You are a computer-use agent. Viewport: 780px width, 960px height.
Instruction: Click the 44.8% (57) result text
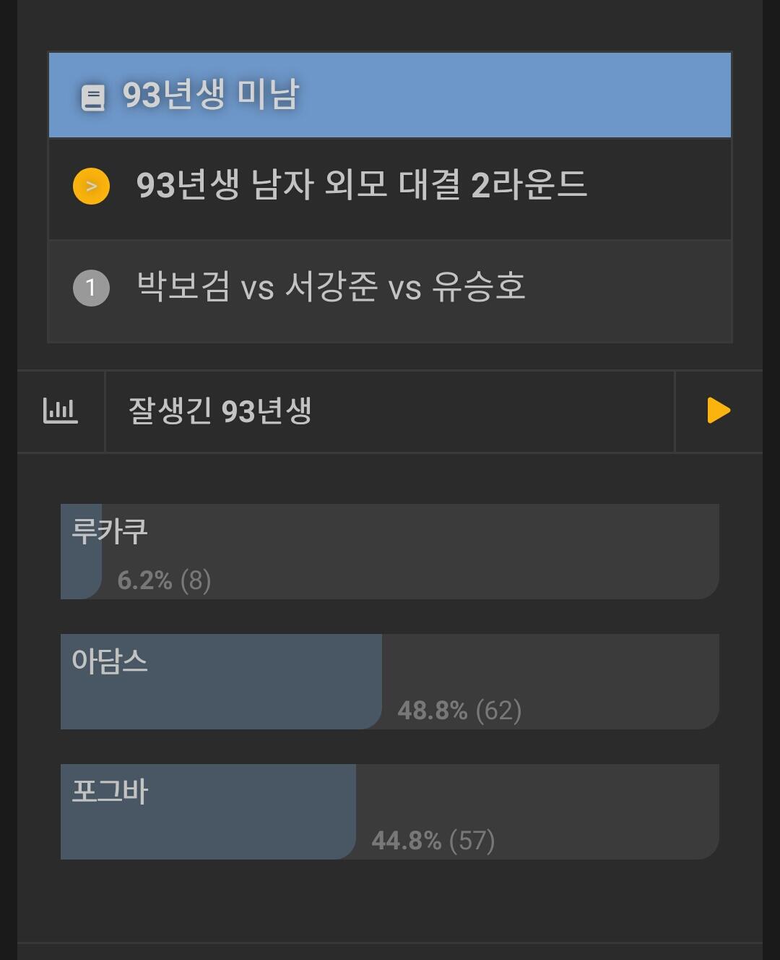[x=433, y=841]
